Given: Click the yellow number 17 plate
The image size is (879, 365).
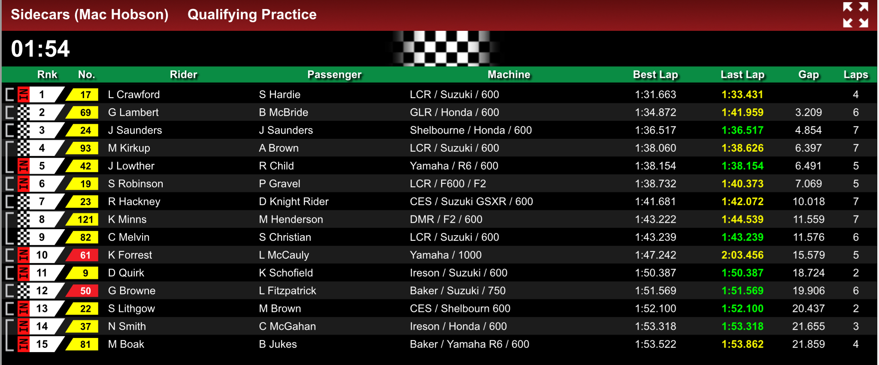Looking at the screenshot, I should pos(82,95).
